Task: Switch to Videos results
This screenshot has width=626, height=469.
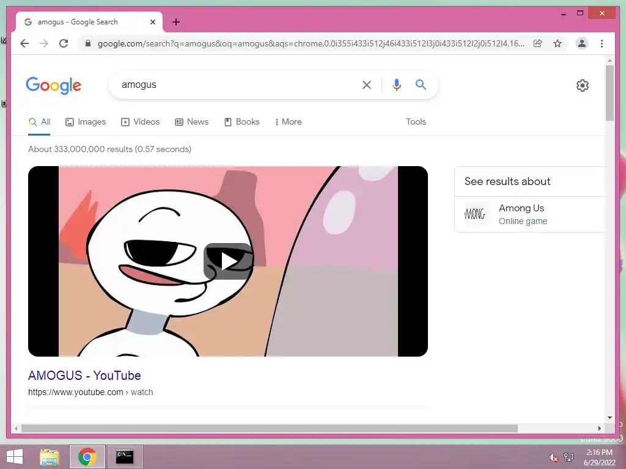Action: [x=140, y=122]
